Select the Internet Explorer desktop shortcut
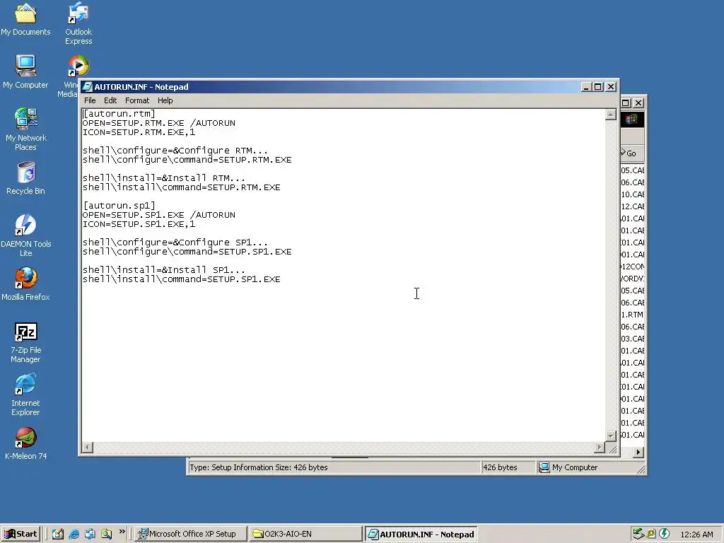The image size is (724, 543). tap(26, 396)
